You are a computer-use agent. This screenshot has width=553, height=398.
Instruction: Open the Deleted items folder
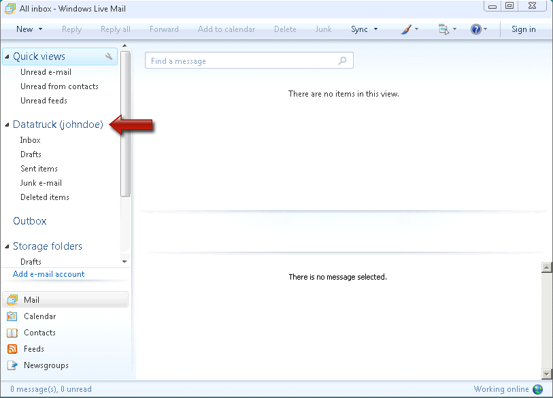[45, 197]
